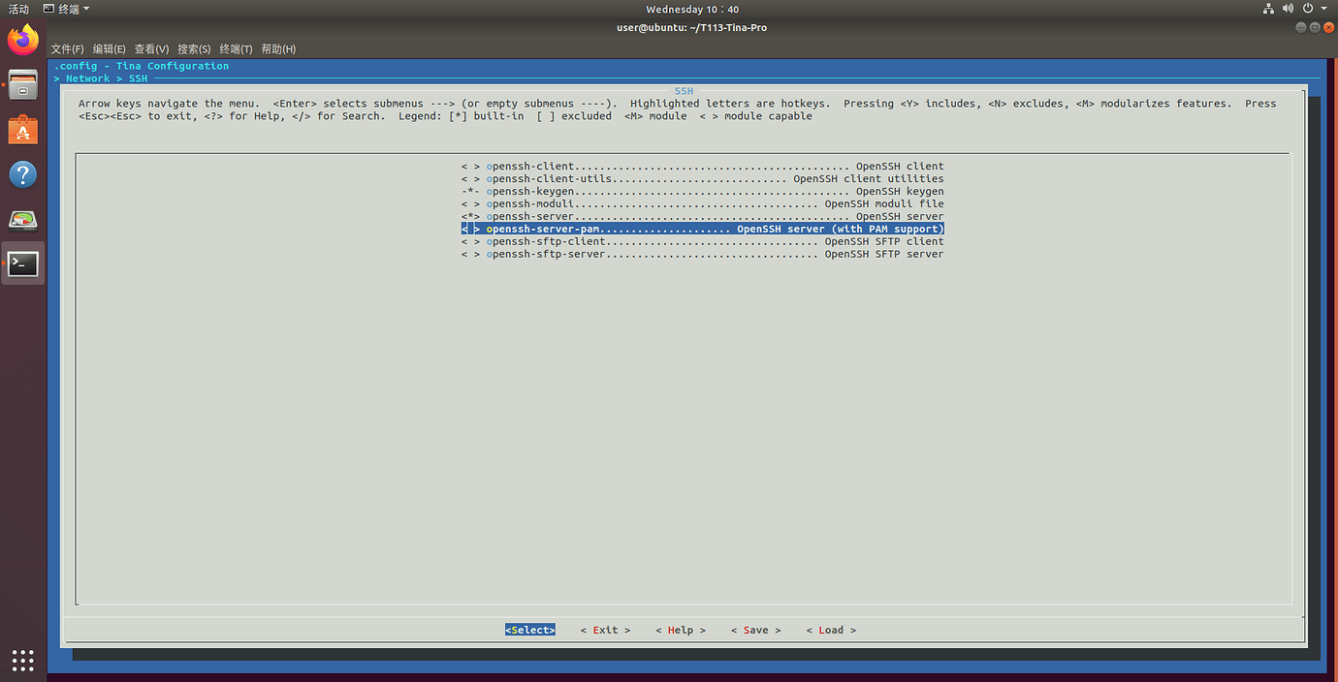
Task: Open the Help dock icon
Action: click(x=22, y=174)
